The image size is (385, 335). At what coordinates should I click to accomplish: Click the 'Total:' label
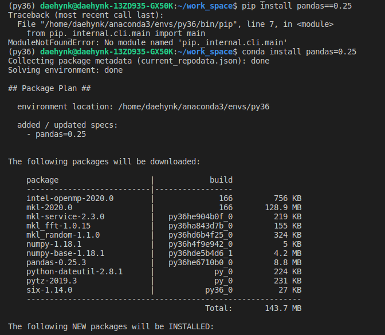tap(219, 308)
